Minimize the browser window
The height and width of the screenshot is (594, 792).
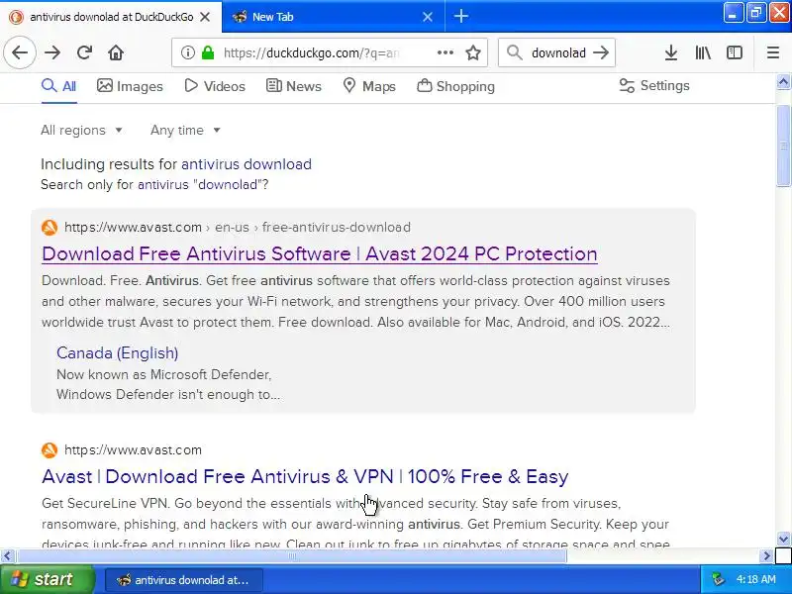tap(733, 13)
